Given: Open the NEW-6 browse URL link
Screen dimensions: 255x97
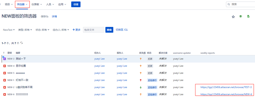Looking at the screenshot, I should click(226, 94).
